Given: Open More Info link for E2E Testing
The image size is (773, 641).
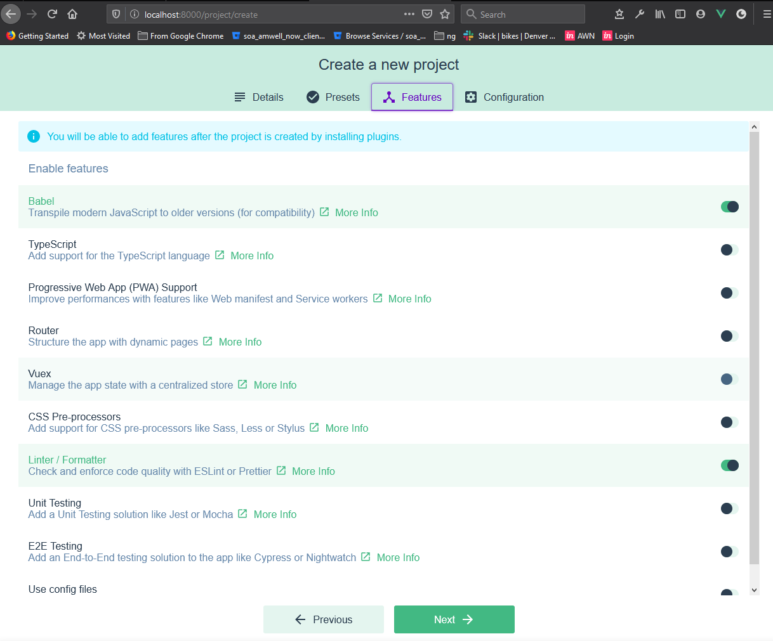Looking at the screenshot, I should [x=398, y=557].
